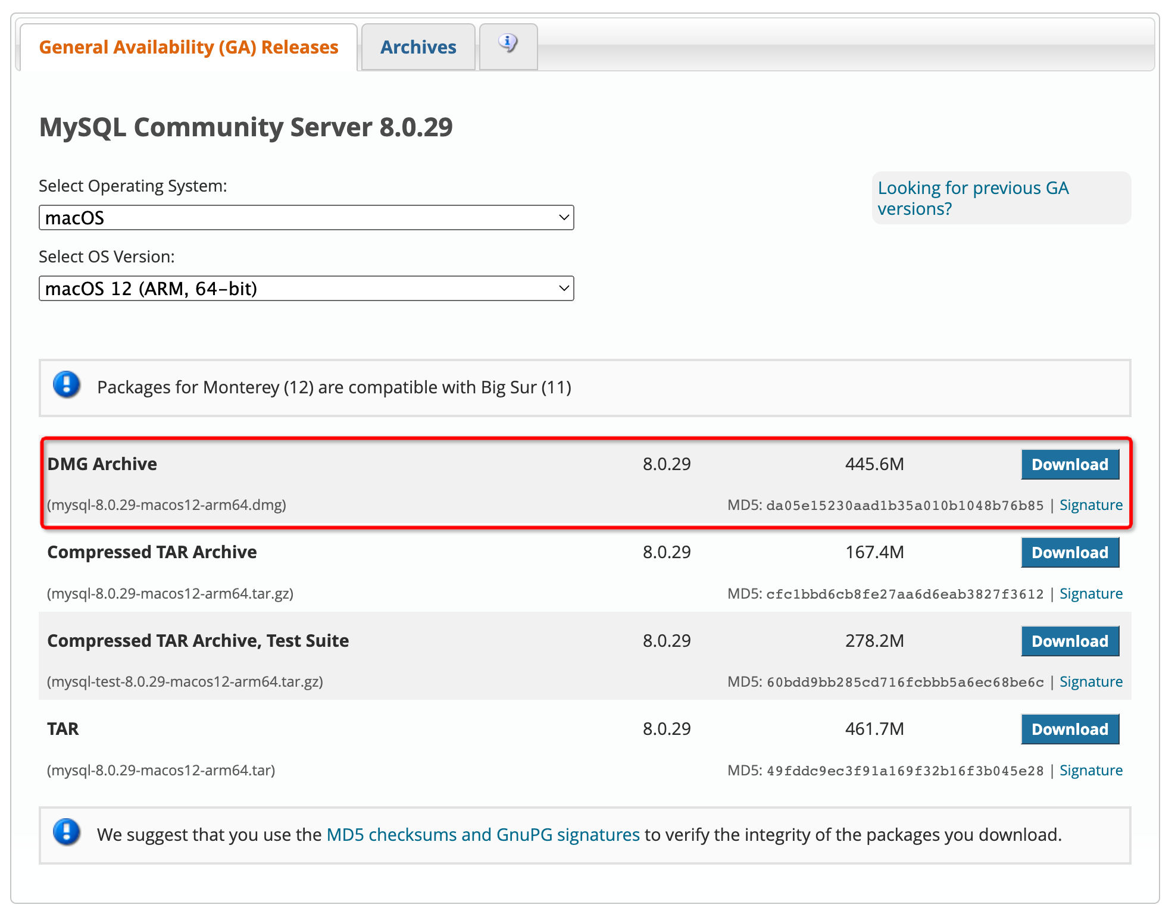Image resolution: width=1175 pixels, height=914 pixels.
Task: Click the blue exclamation icon beside MD5 suggestion
Action: pyautogui.click(x=67, y=832)
